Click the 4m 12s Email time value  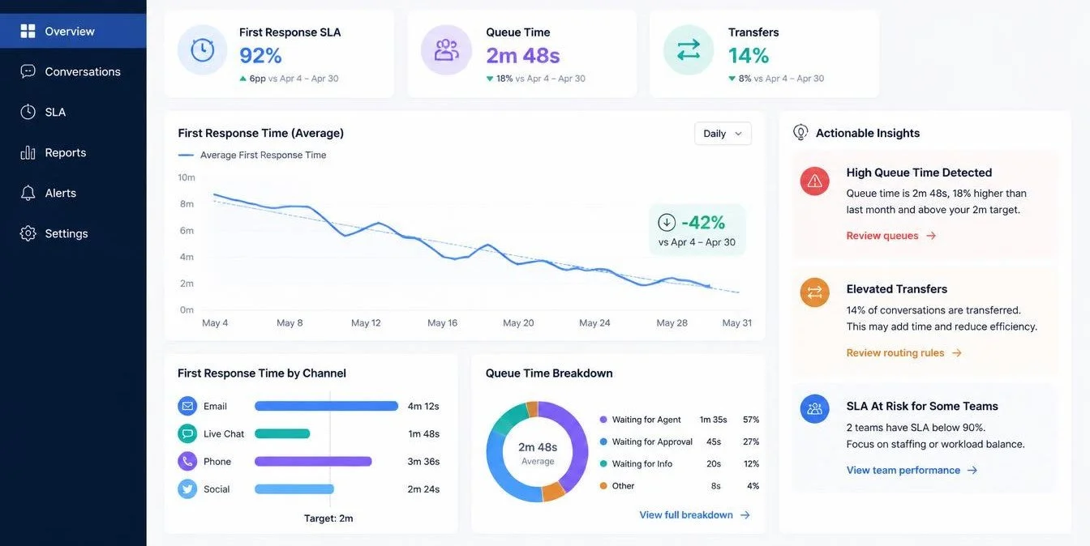click(423, 406)
